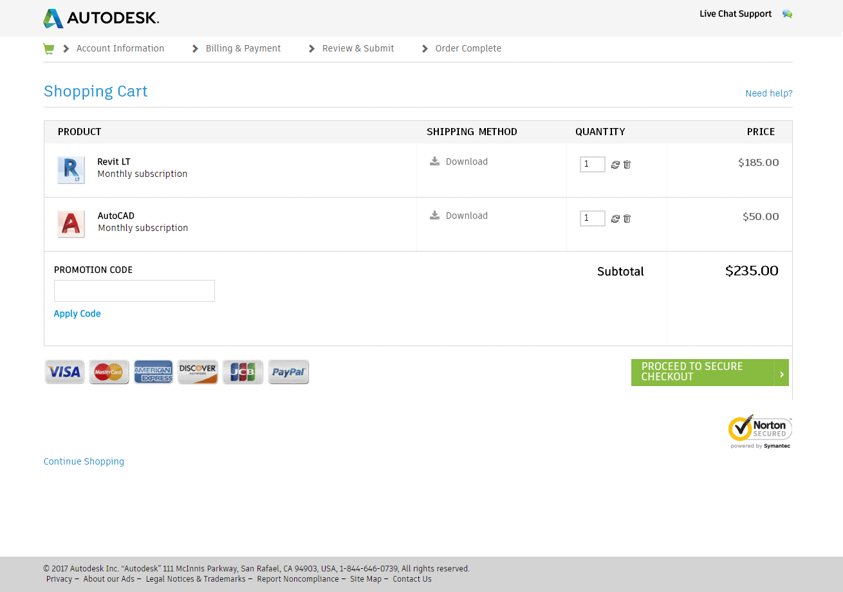Click AutoCAD quantity field

592,218
